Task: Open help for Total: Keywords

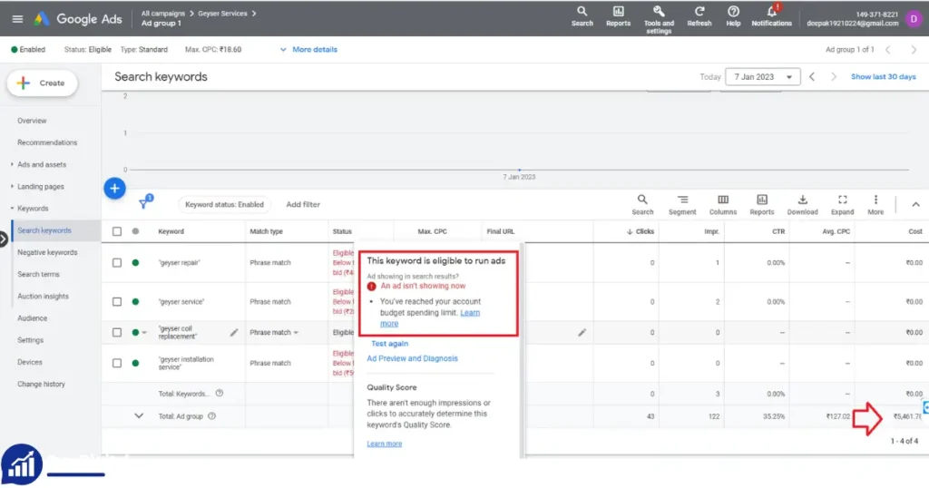Action: point(220,394)
